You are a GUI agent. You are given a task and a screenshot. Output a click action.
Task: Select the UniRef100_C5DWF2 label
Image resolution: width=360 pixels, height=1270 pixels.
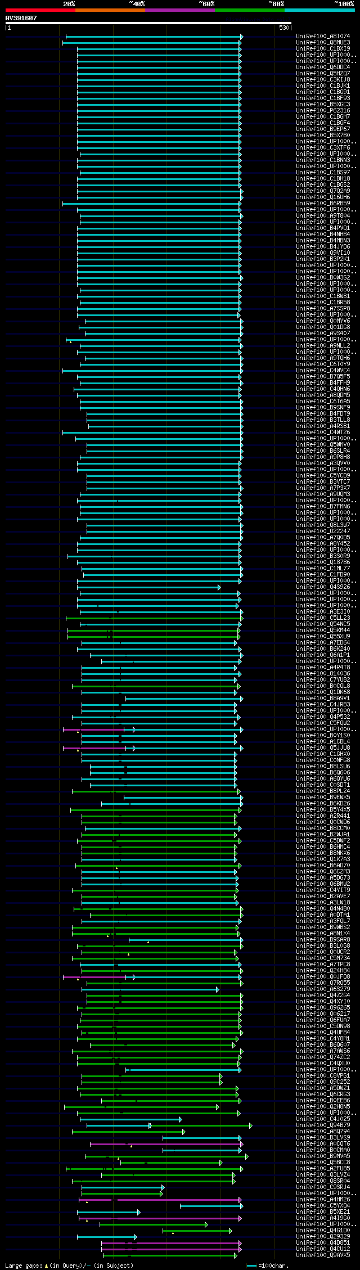(323, 840)
